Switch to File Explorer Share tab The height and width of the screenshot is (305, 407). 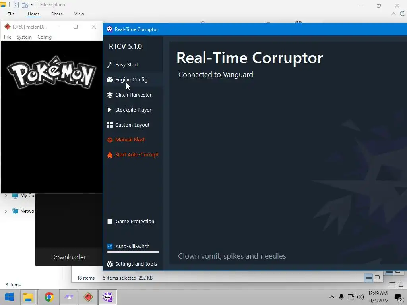click(x=57, y=14)
